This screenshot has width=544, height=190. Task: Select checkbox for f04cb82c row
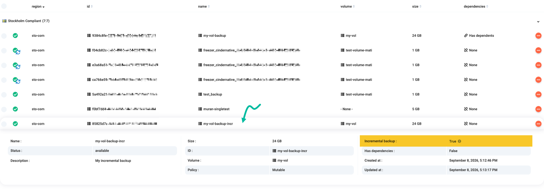point(4,51)
